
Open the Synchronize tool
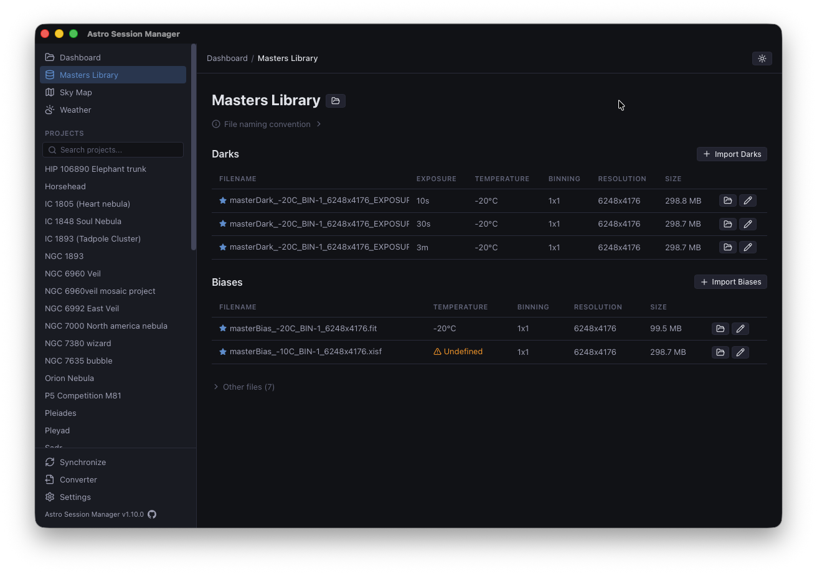click(x=82, y=462)
